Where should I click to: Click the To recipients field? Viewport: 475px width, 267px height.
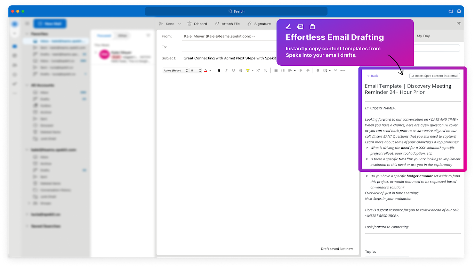pos(230,47)
